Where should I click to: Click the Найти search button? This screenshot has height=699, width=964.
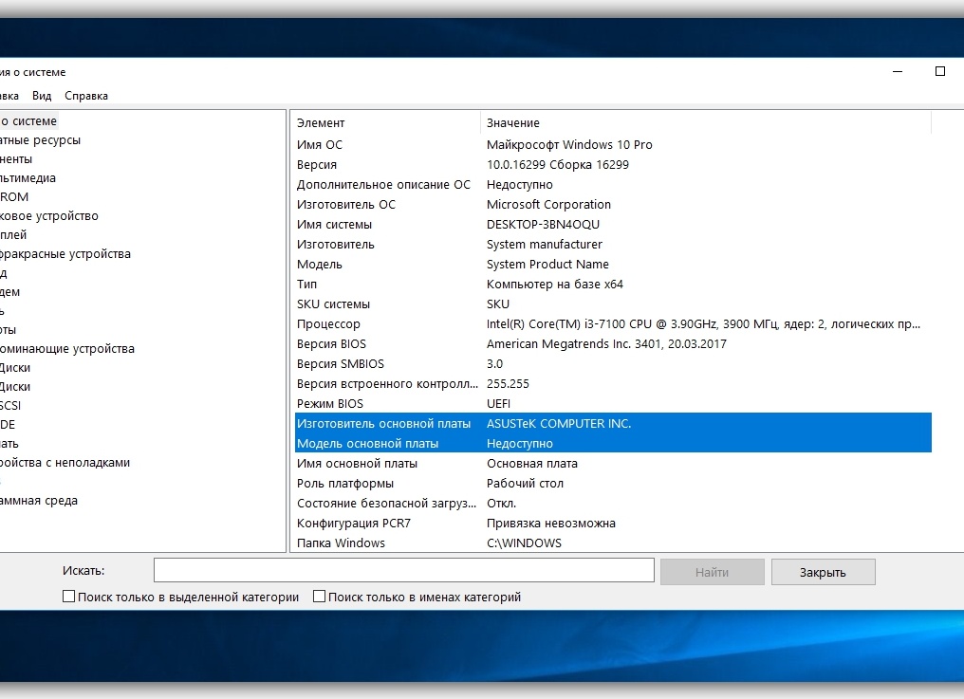click(x=712, y=572)
